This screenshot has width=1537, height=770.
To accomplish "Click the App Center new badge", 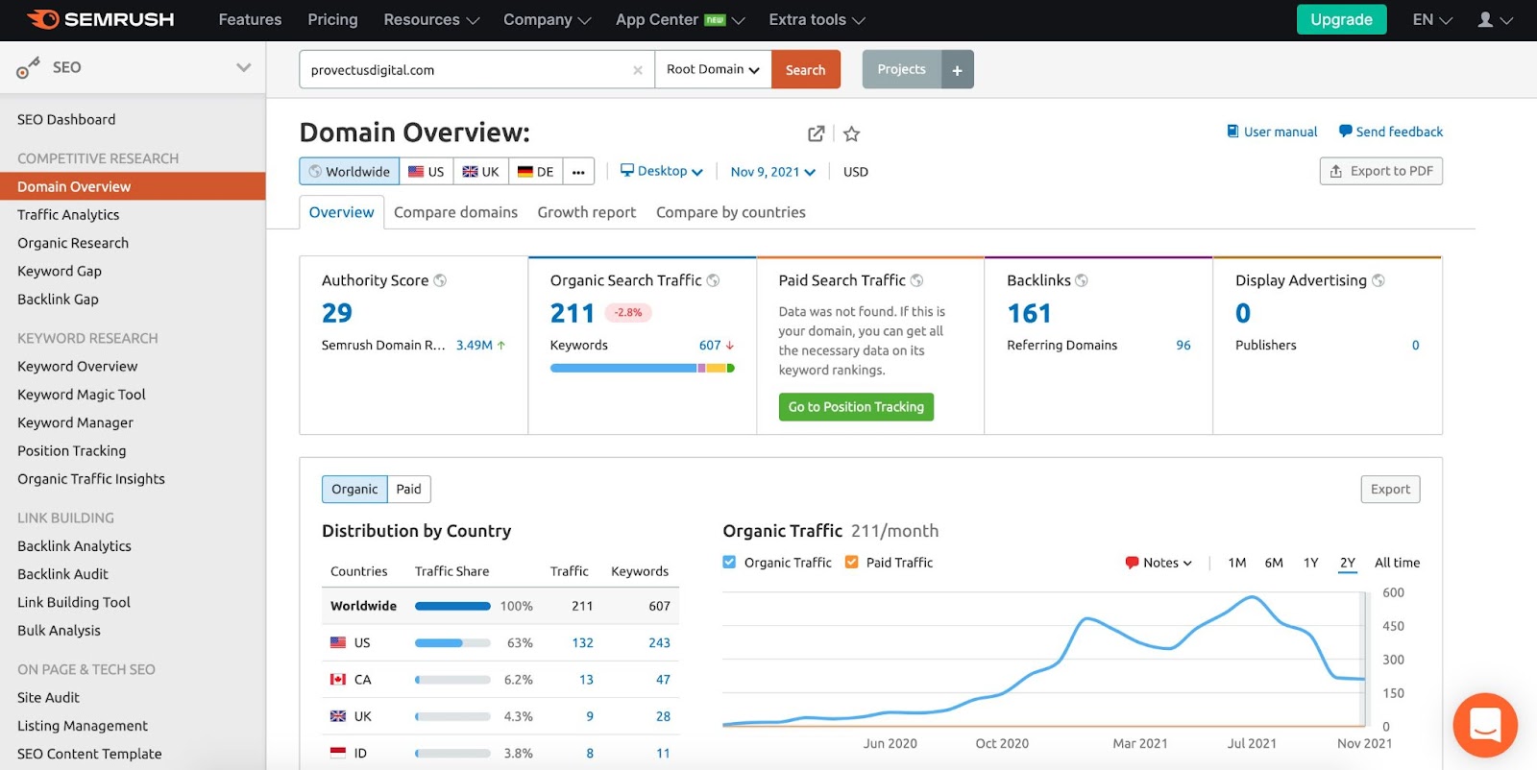I will click(716, 20).
